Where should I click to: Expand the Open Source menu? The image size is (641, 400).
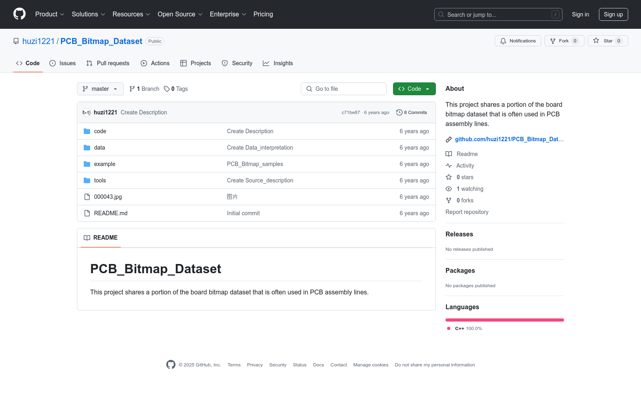point(180,14)
